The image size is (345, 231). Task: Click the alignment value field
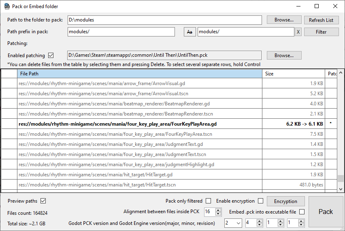(210, 212)
